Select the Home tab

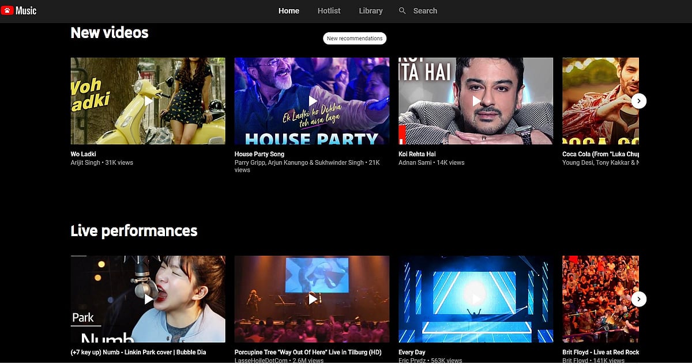288,10
